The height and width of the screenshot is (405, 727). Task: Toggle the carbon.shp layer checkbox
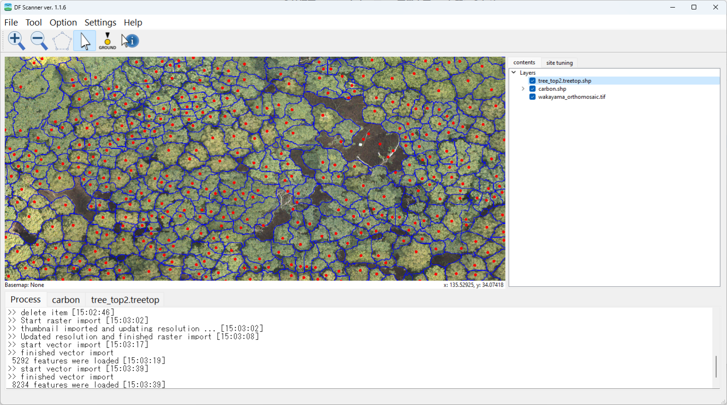(532, 88)
